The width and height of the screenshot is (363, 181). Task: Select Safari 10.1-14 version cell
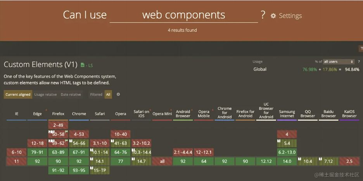tap(100, 152)
